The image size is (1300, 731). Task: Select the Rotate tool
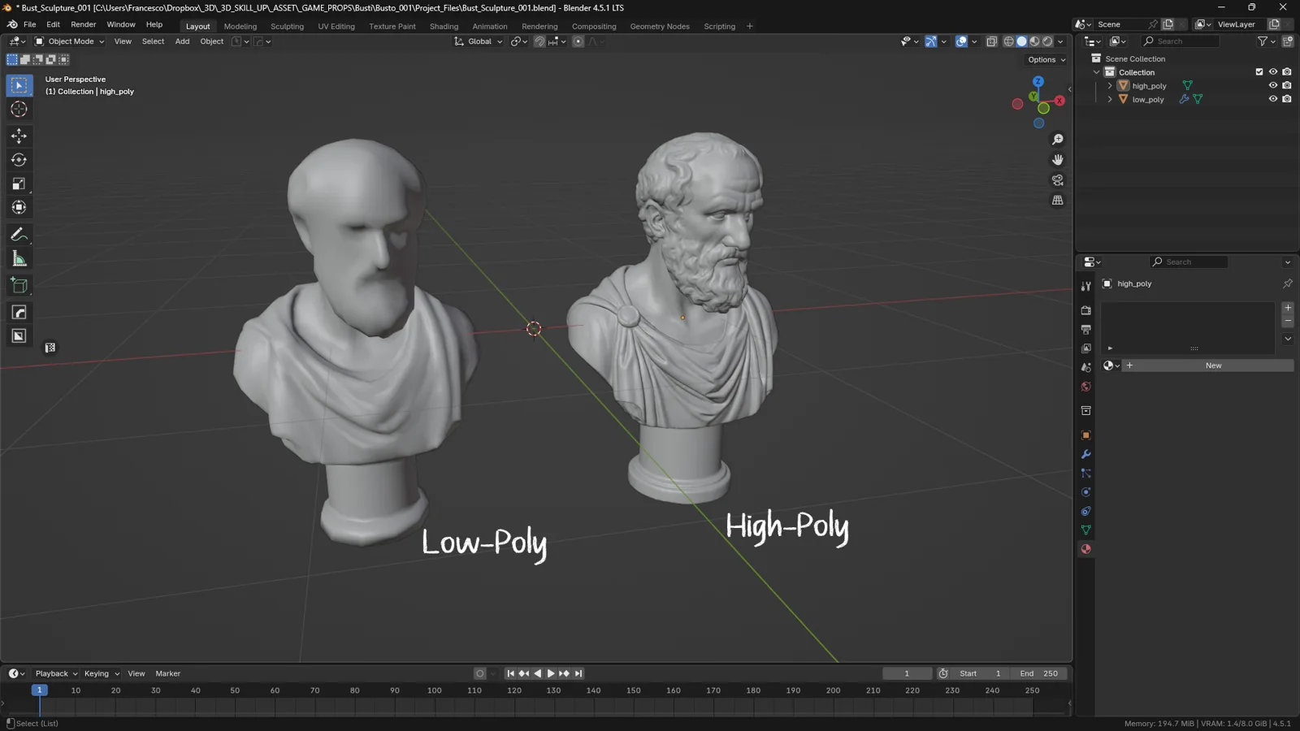(19, 160)
